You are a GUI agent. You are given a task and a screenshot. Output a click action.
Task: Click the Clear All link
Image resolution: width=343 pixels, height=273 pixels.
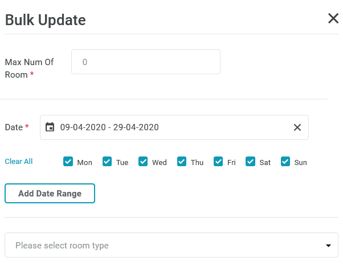tap(19, 162)
